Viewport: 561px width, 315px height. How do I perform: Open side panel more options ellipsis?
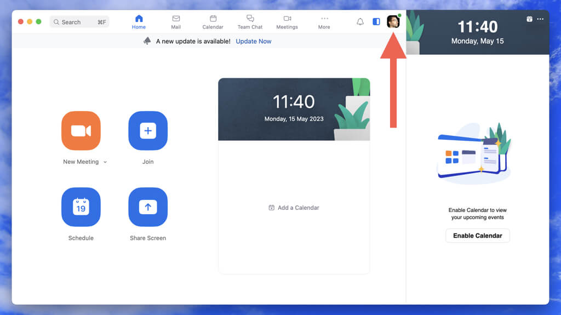point(540,19)
